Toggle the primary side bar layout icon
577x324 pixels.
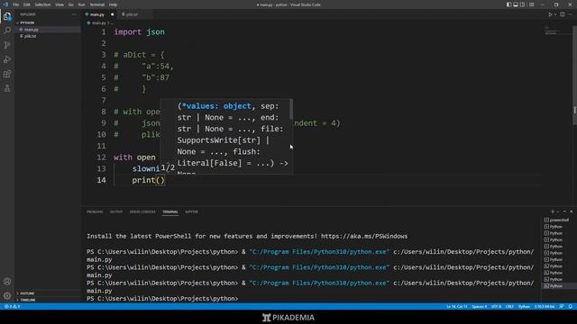508,4
